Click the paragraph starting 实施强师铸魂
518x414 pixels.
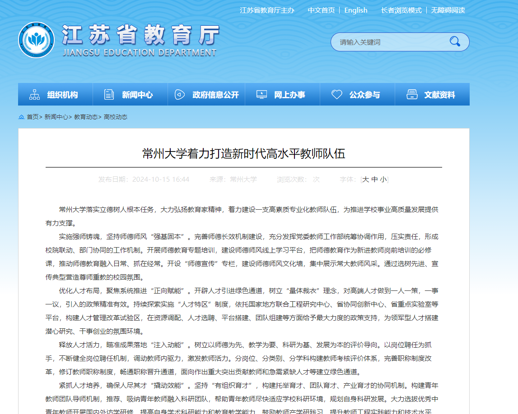coord(242,257)
